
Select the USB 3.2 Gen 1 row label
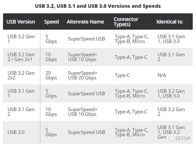21,39
